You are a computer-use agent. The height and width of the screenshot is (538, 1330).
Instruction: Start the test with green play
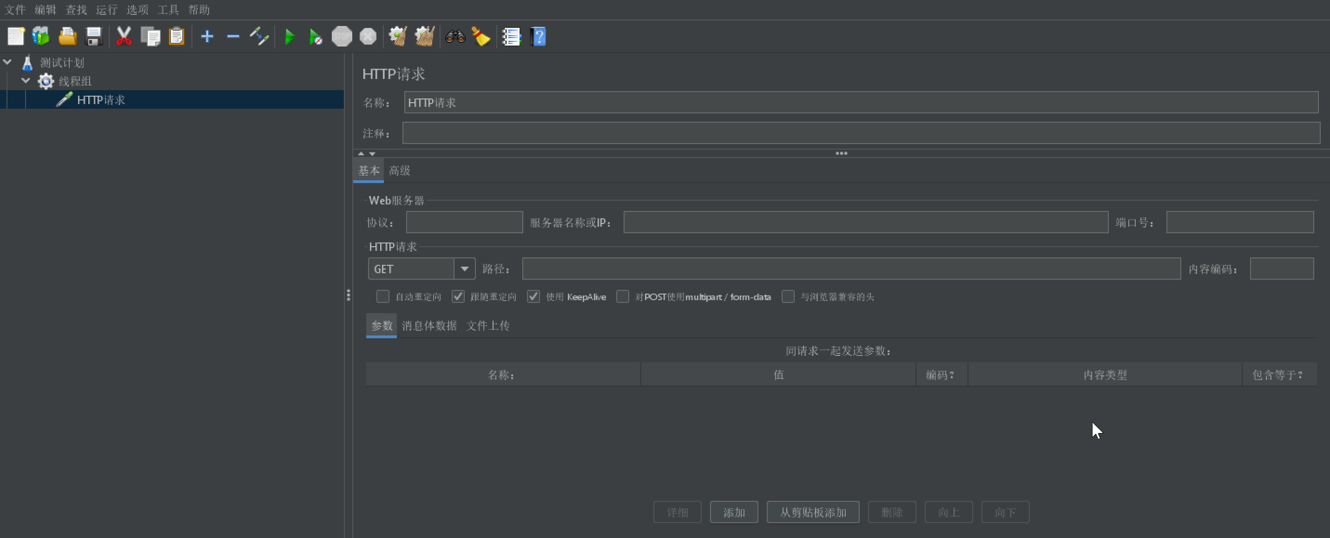(290, 37)
